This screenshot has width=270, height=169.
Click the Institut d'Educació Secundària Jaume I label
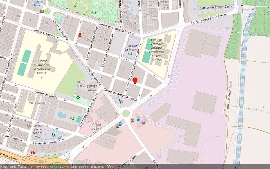(42, 69)
